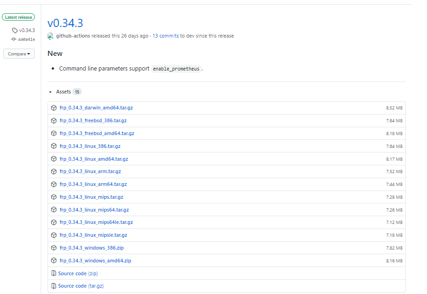The height and width of the screenshot is (294, 427).
Task: Open commit aa0a41e
Action: pyautogui.click(x=27, y=39)
